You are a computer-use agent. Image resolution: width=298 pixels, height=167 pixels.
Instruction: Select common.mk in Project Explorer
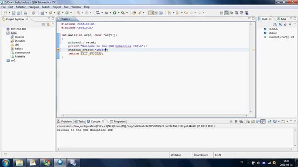pos(22,52)
